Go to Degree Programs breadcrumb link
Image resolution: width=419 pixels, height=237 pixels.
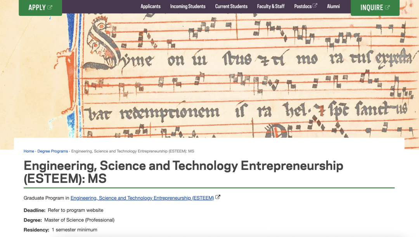53,151
